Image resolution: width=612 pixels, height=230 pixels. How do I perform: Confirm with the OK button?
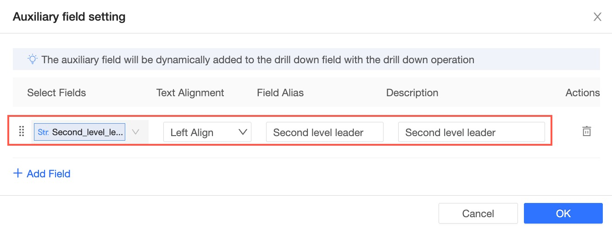coord(563,214)
